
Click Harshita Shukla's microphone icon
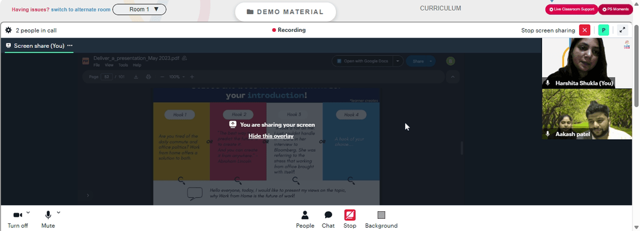click(x=548, y=83)
